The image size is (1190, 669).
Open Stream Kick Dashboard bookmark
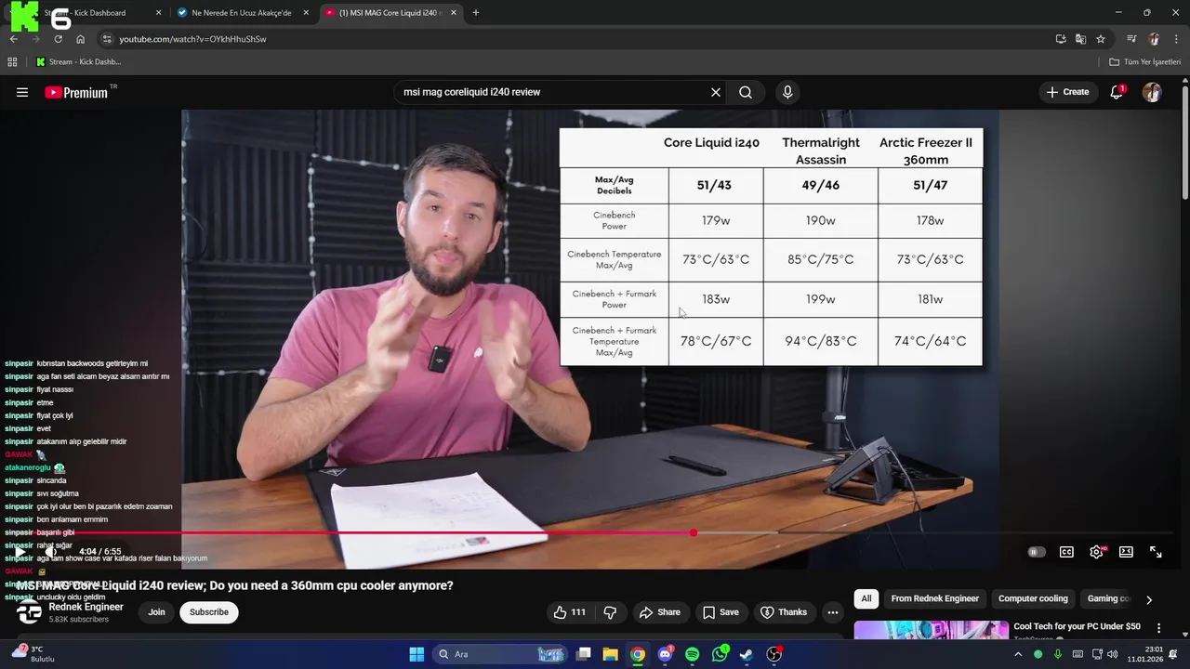pos(79,62)
